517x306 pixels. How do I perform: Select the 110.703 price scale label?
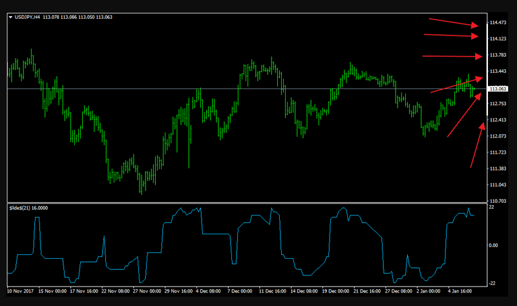[x=498, y=201]
